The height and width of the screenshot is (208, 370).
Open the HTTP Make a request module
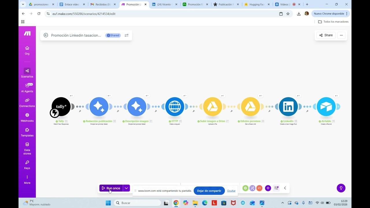coord(175,107)
